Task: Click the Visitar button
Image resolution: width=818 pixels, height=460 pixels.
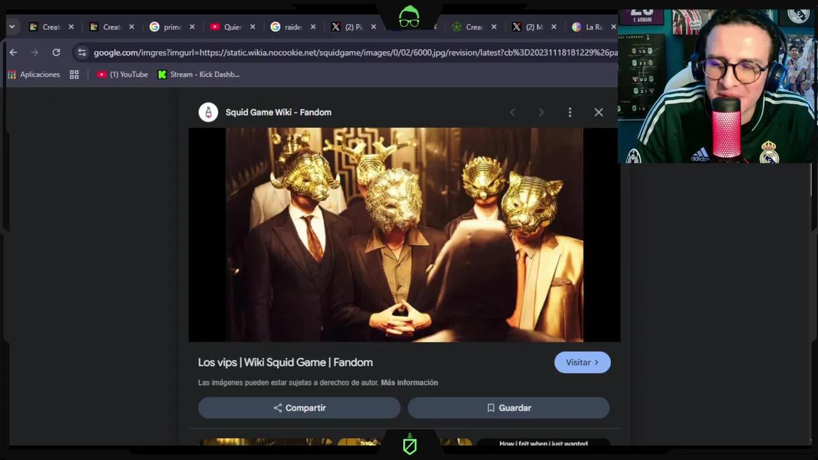Action: 582,362
